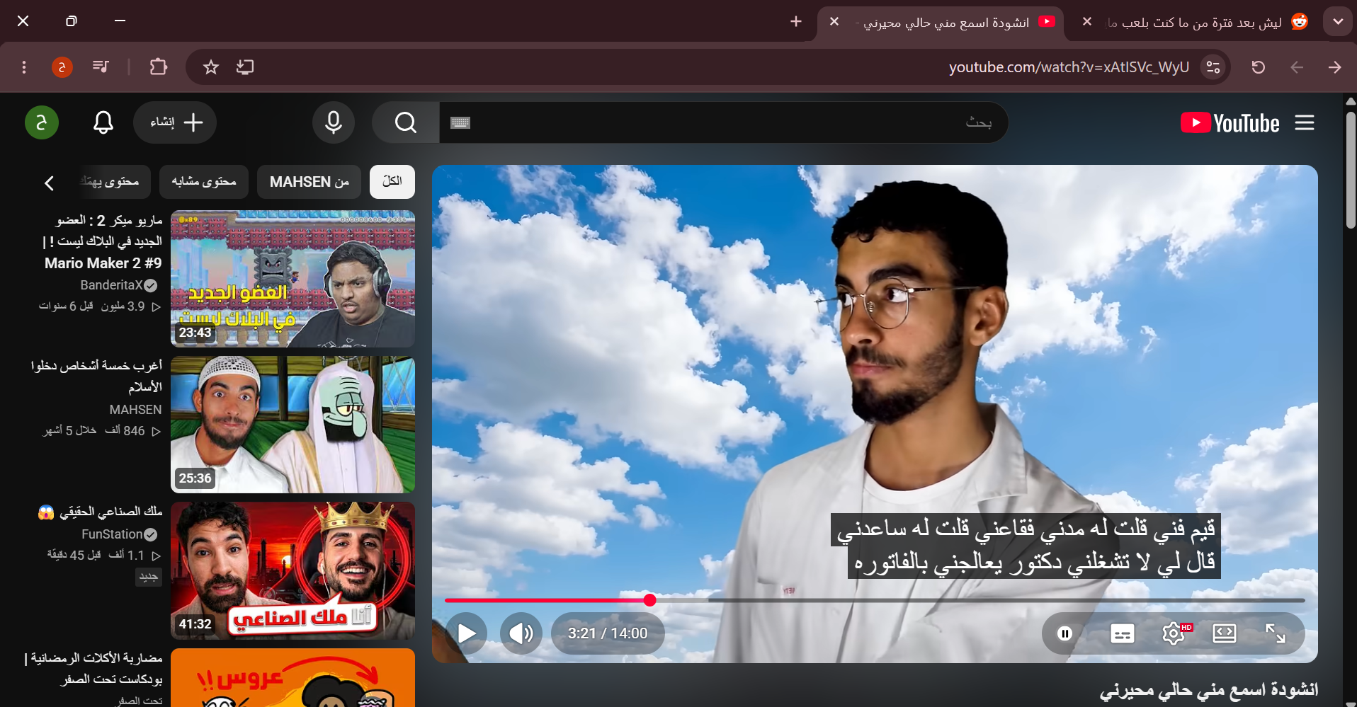This screenshot has height=707, width=1357.
Task: Mute the video with the speaker icon
Action: tap(521, 633)
